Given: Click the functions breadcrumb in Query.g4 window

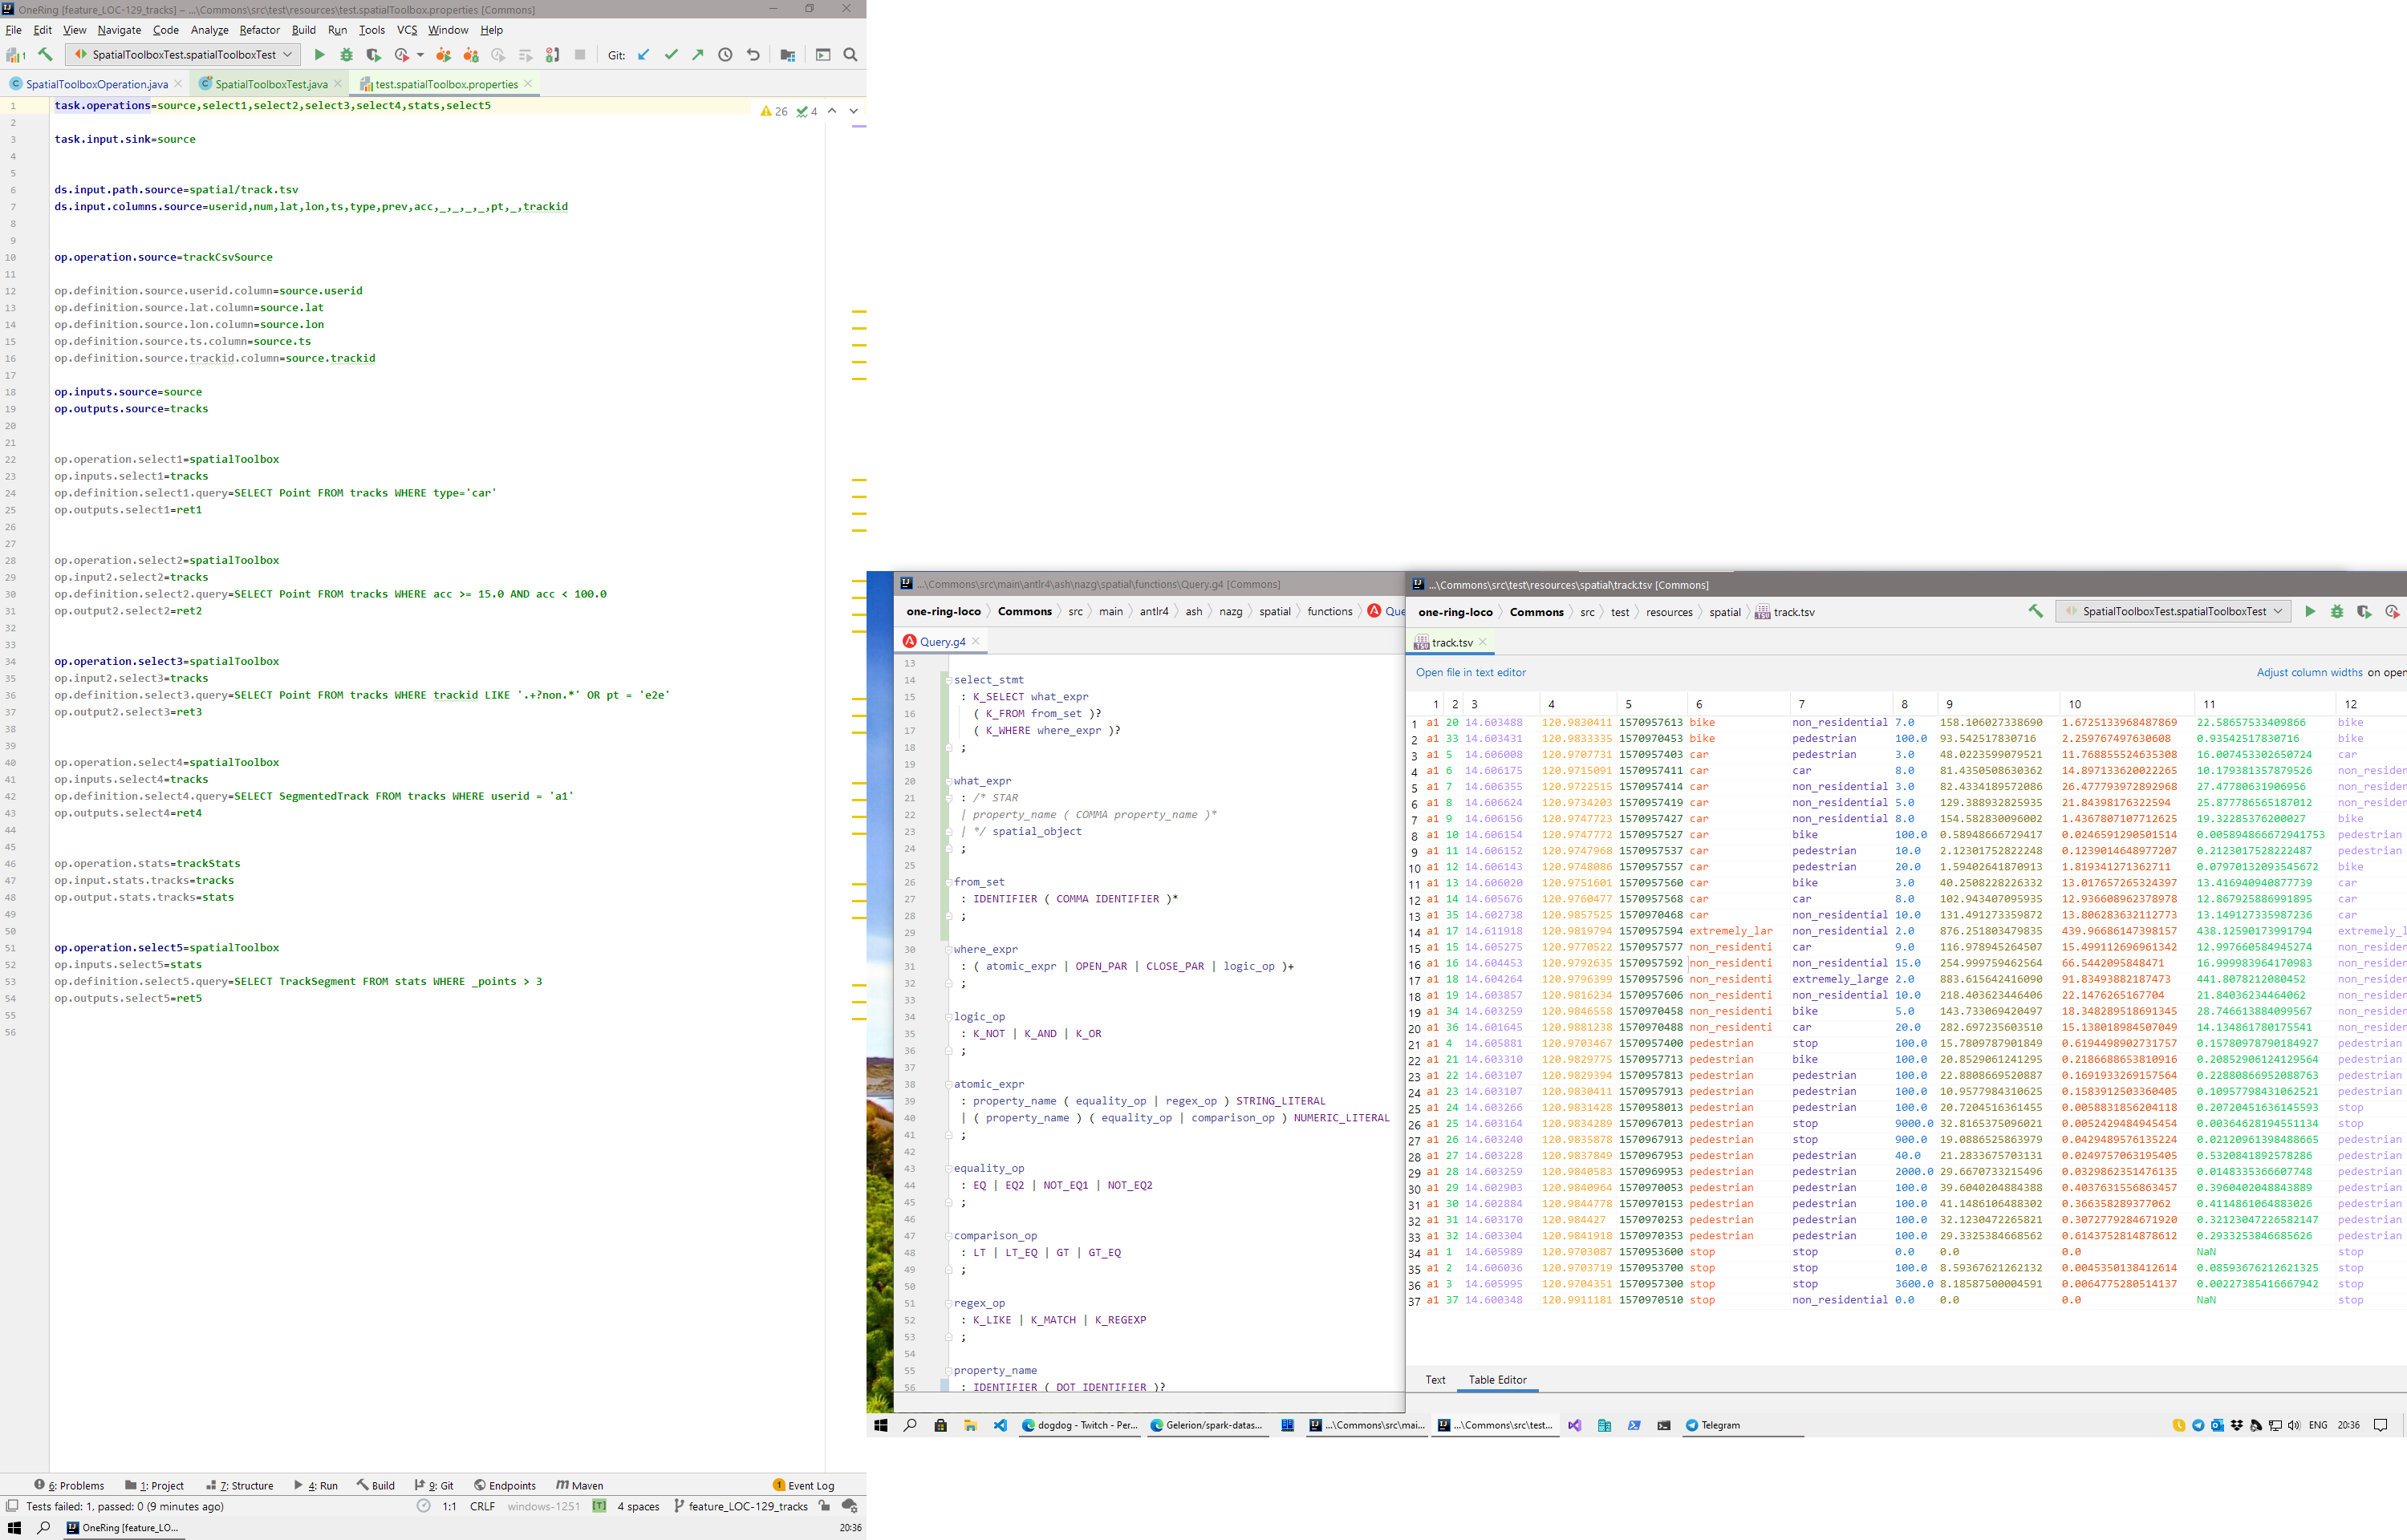Looking at the screenshot, I should pyautogui.click(x=1329, y=611).
